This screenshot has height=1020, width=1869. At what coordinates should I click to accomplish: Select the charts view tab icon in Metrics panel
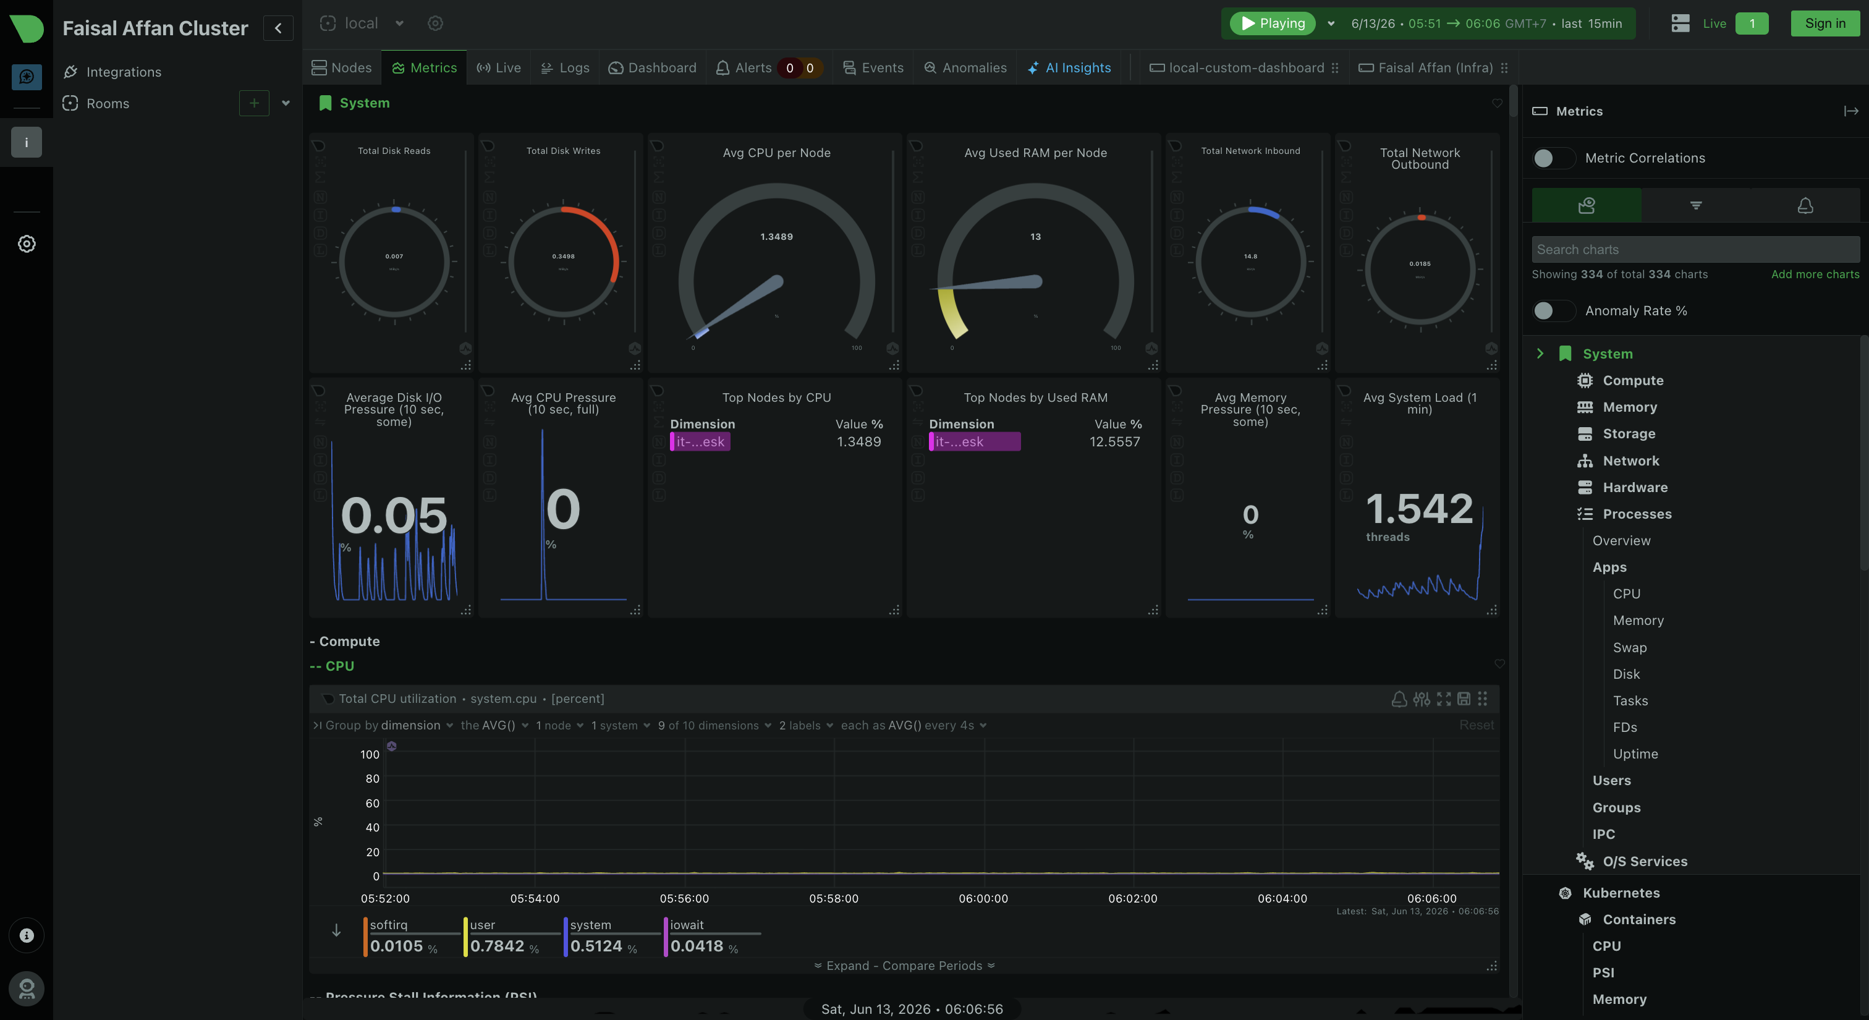[1587, 205]
